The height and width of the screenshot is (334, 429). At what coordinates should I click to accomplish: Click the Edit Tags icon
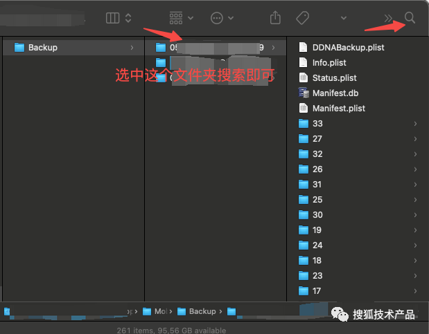303,18
